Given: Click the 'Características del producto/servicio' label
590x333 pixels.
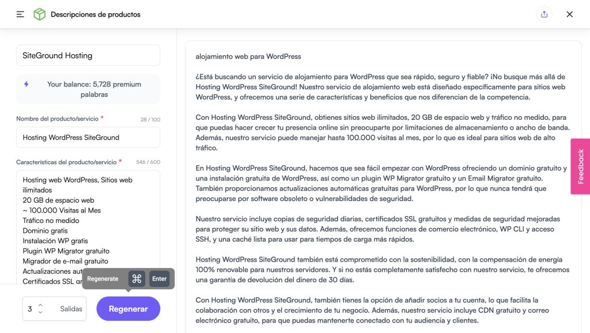Looking at the screenshot, I should (66, 162).
